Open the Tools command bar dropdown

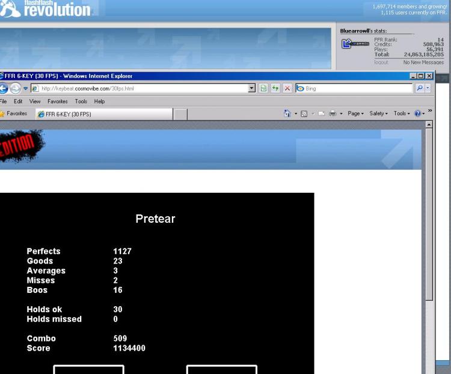pyautogui.click(x=402, y=113)
